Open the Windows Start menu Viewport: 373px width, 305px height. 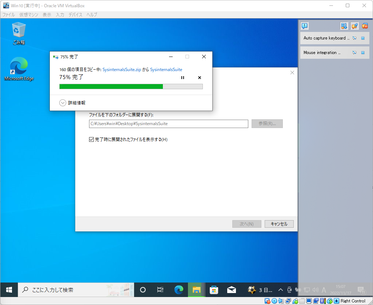click(9, 290)
